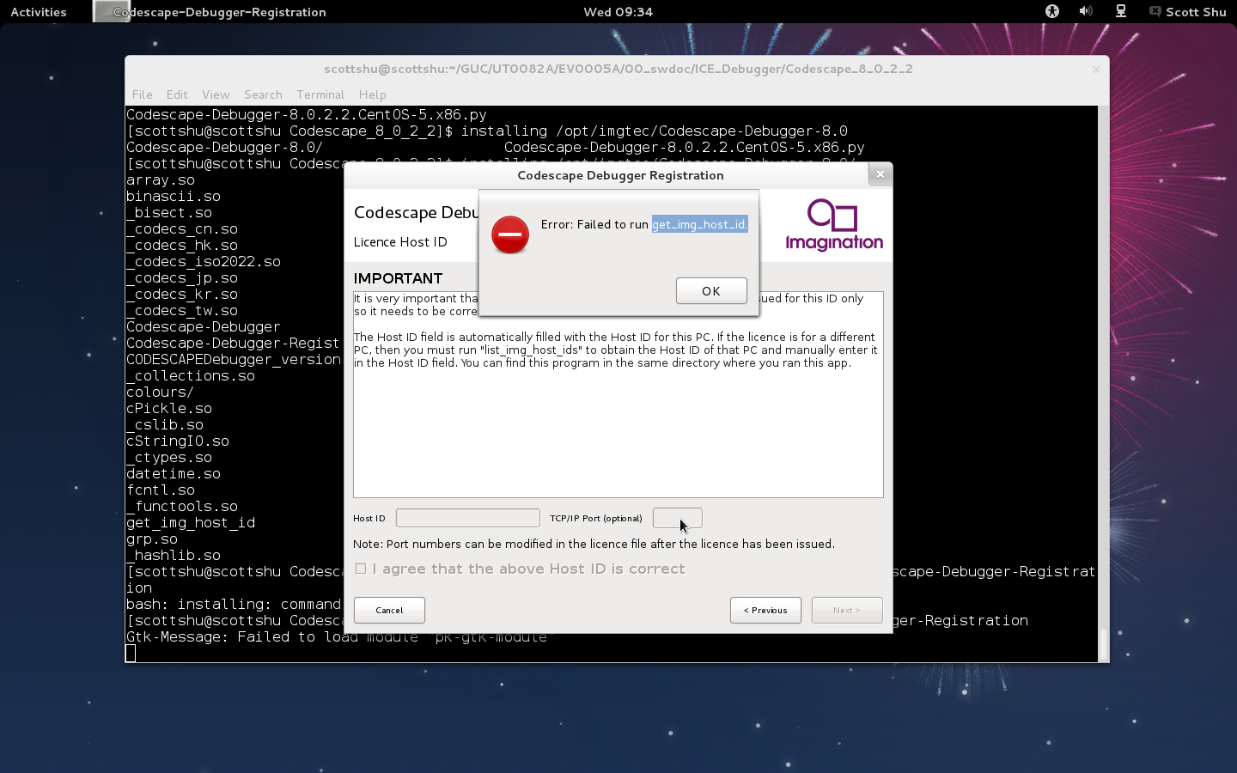
Task: Open the Activities overview
Action: [39, 12]
